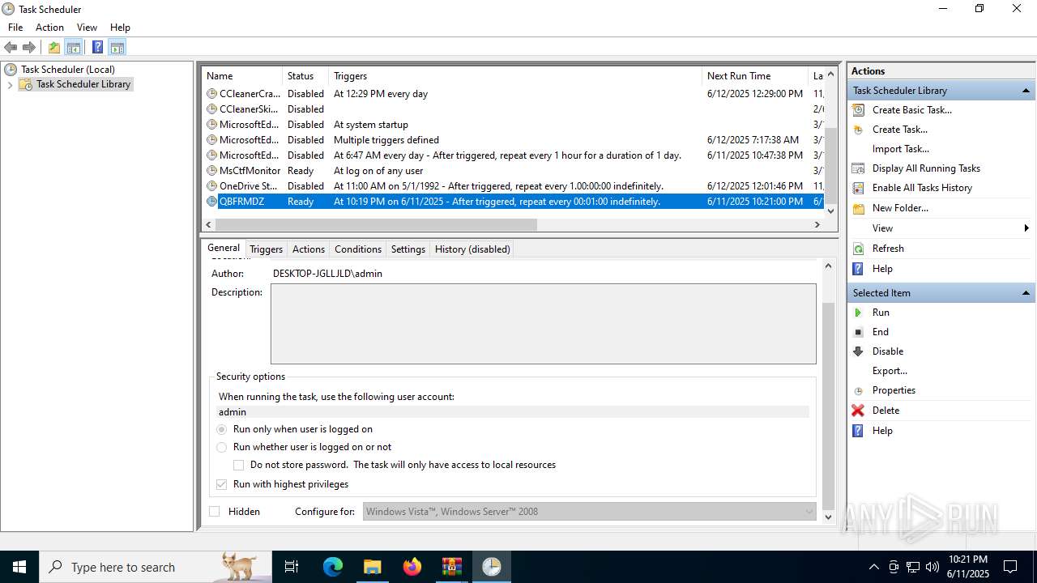The width and height of the screenshot is (1037, 583).
Task: Select Run only when user is logged on
Action: 222,429
